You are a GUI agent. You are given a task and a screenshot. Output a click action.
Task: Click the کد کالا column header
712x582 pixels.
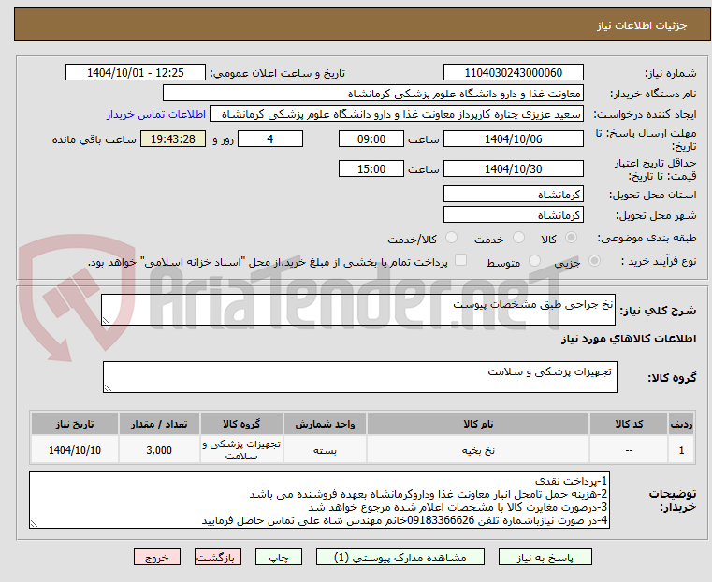[629, 424]
